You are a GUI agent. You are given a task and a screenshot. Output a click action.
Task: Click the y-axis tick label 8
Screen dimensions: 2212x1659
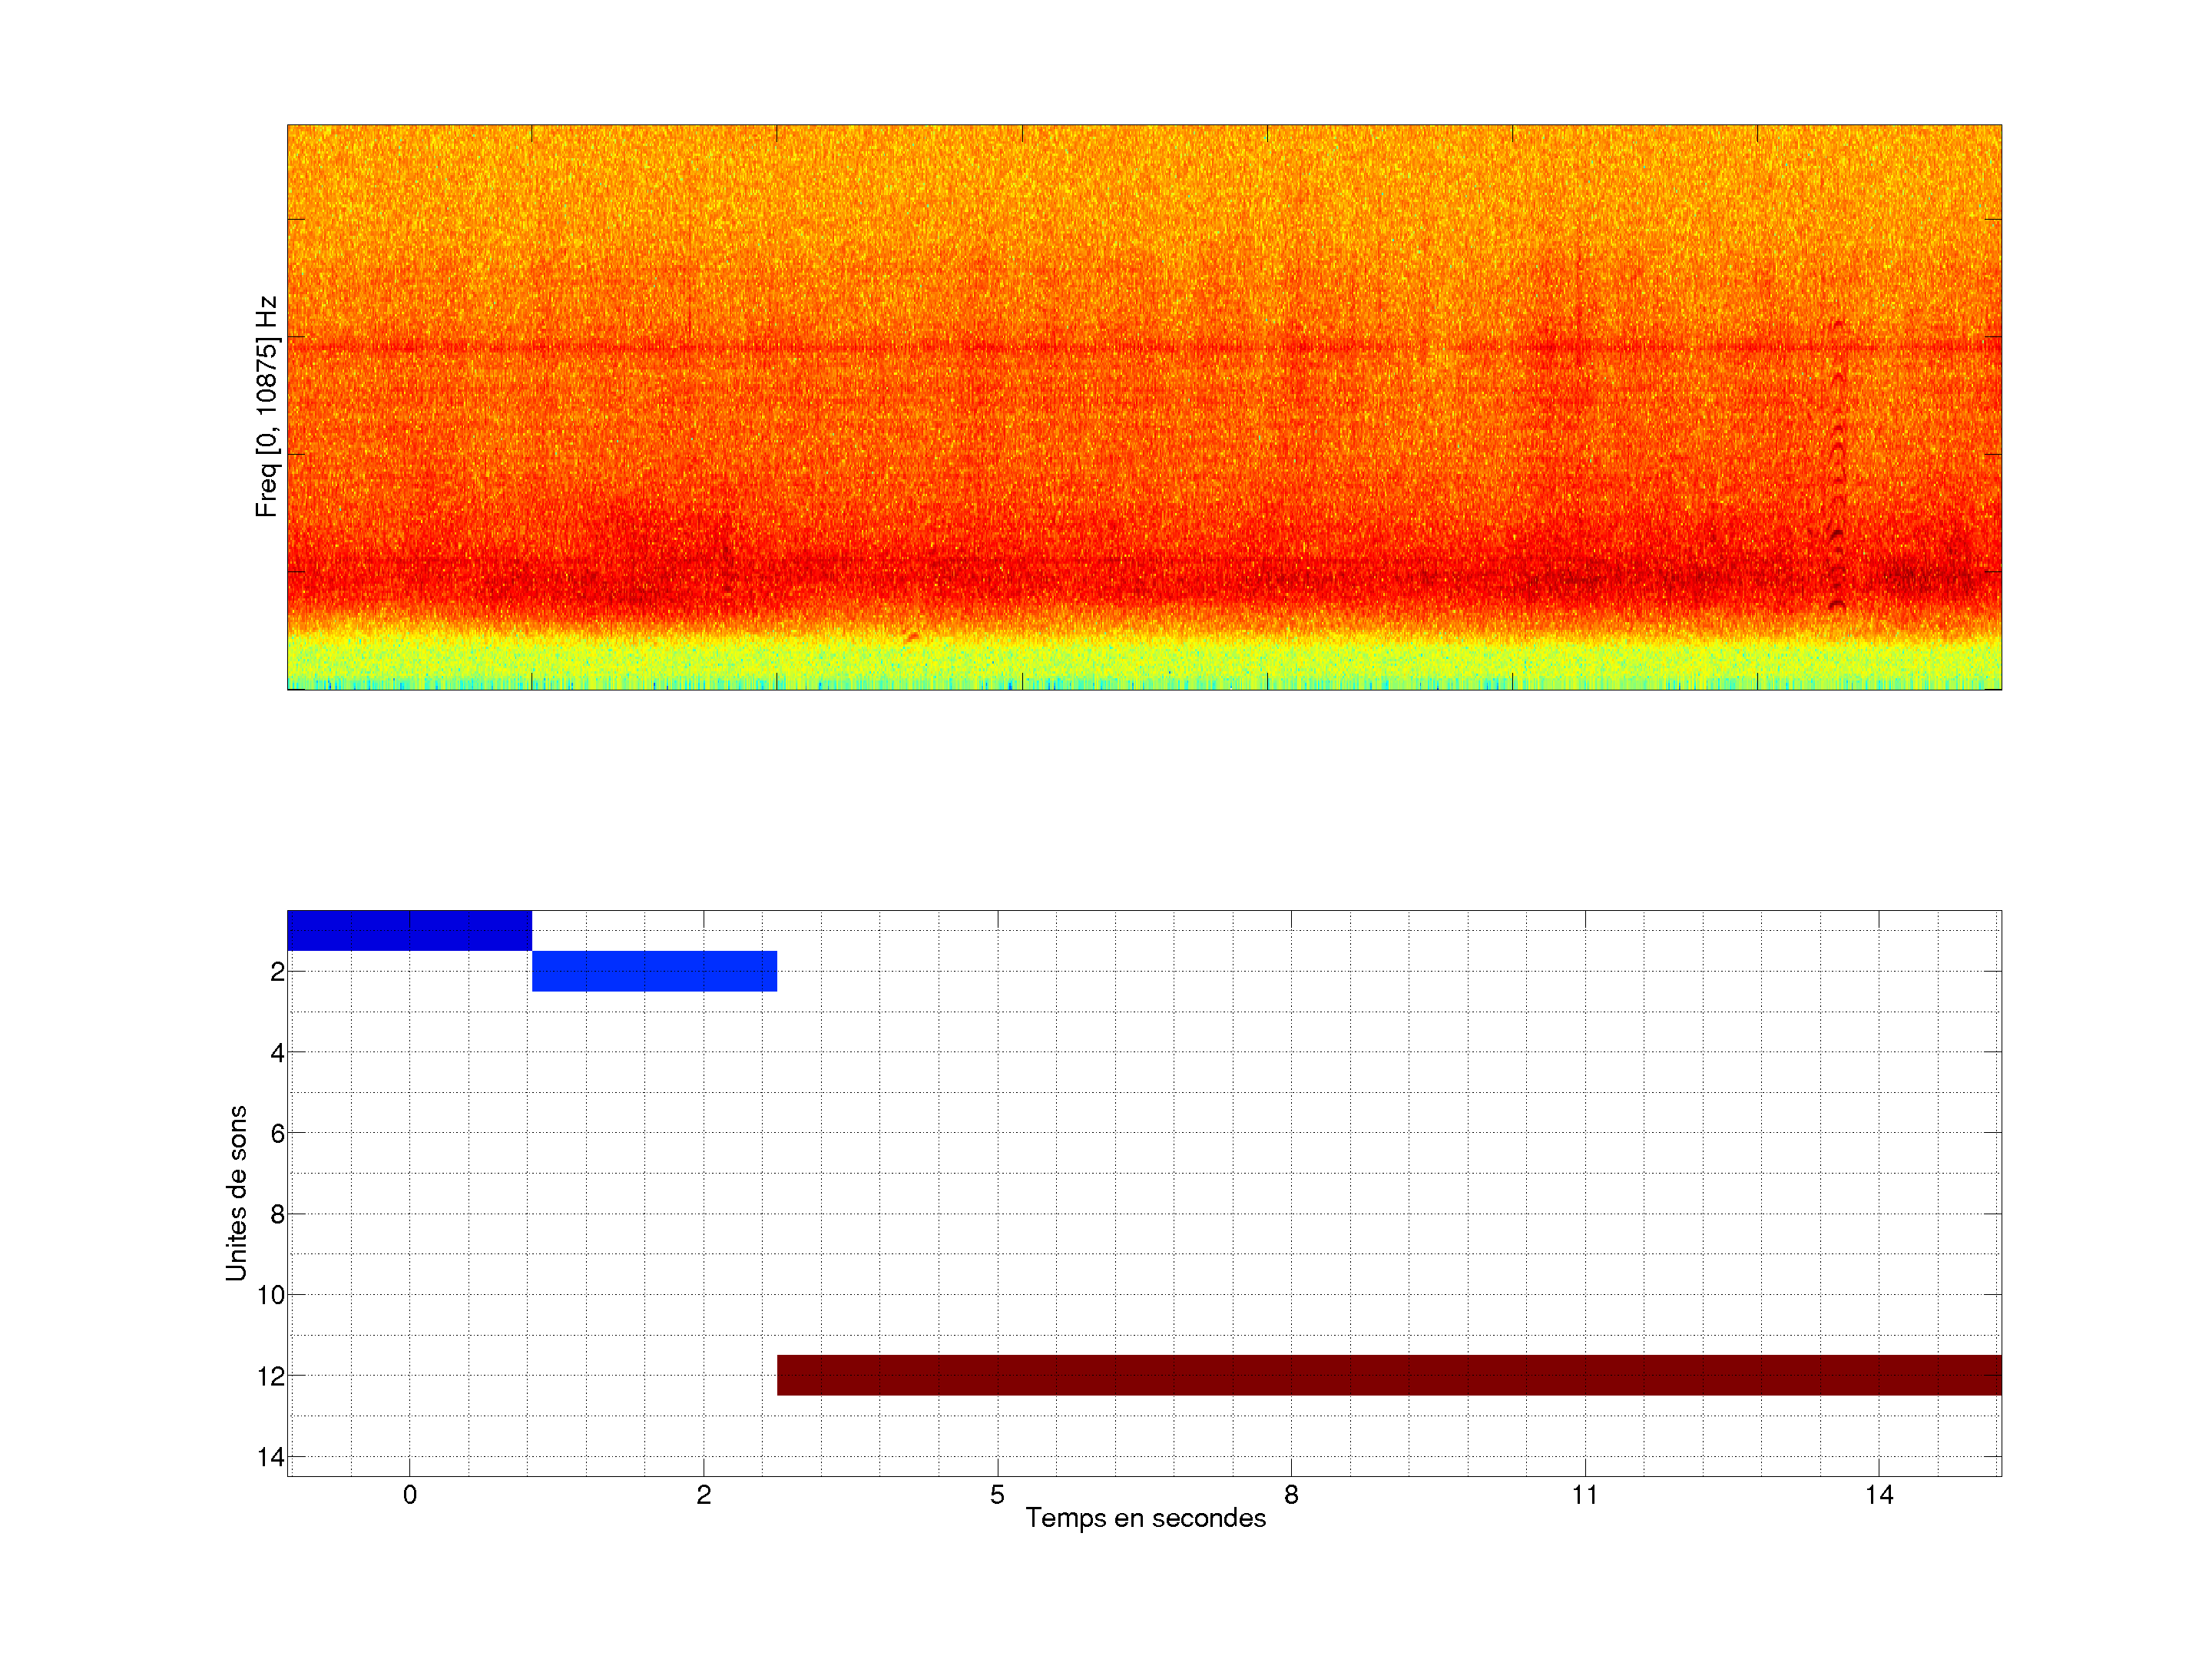point(277,1214)
